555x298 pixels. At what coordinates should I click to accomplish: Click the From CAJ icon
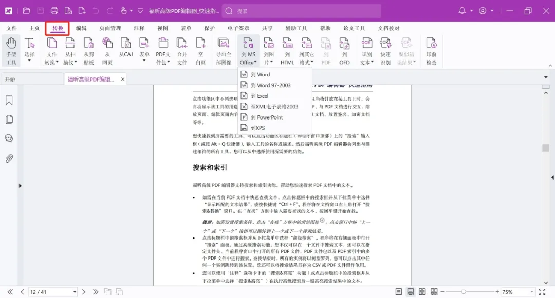126,48
